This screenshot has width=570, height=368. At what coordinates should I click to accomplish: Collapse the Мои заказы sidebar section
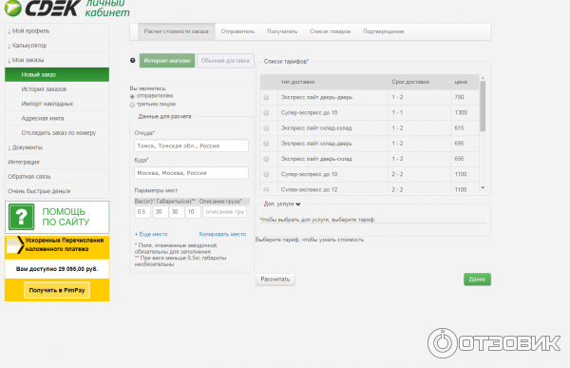click(x=57, y=60)
